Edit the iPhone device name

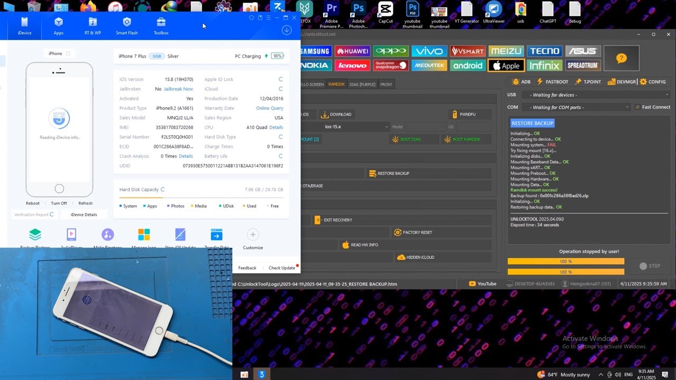coord(68,53)
